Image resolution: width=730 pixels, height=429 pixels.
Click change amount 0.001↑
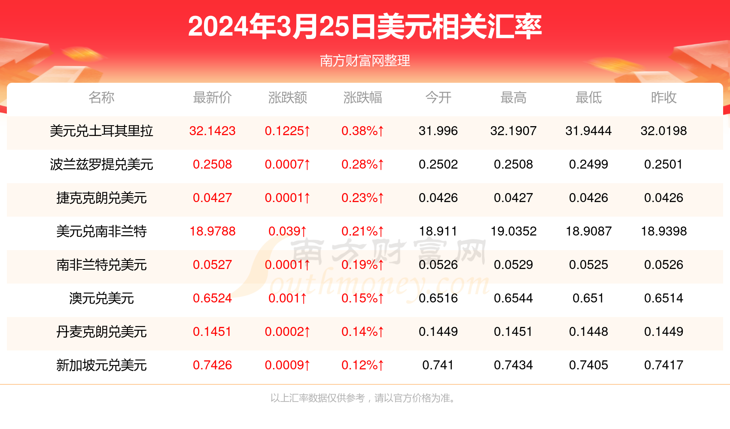[287, 298]
